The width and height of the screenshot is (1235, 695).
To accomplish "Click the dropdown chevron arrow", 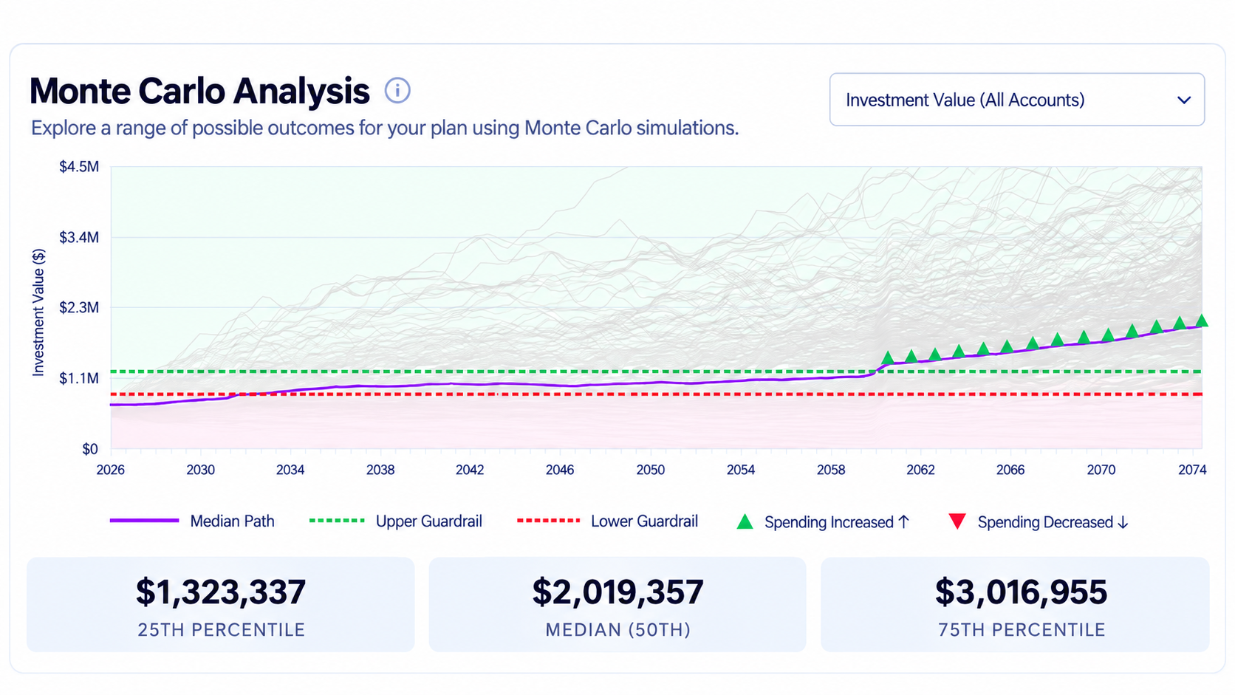I will 1184,100.
